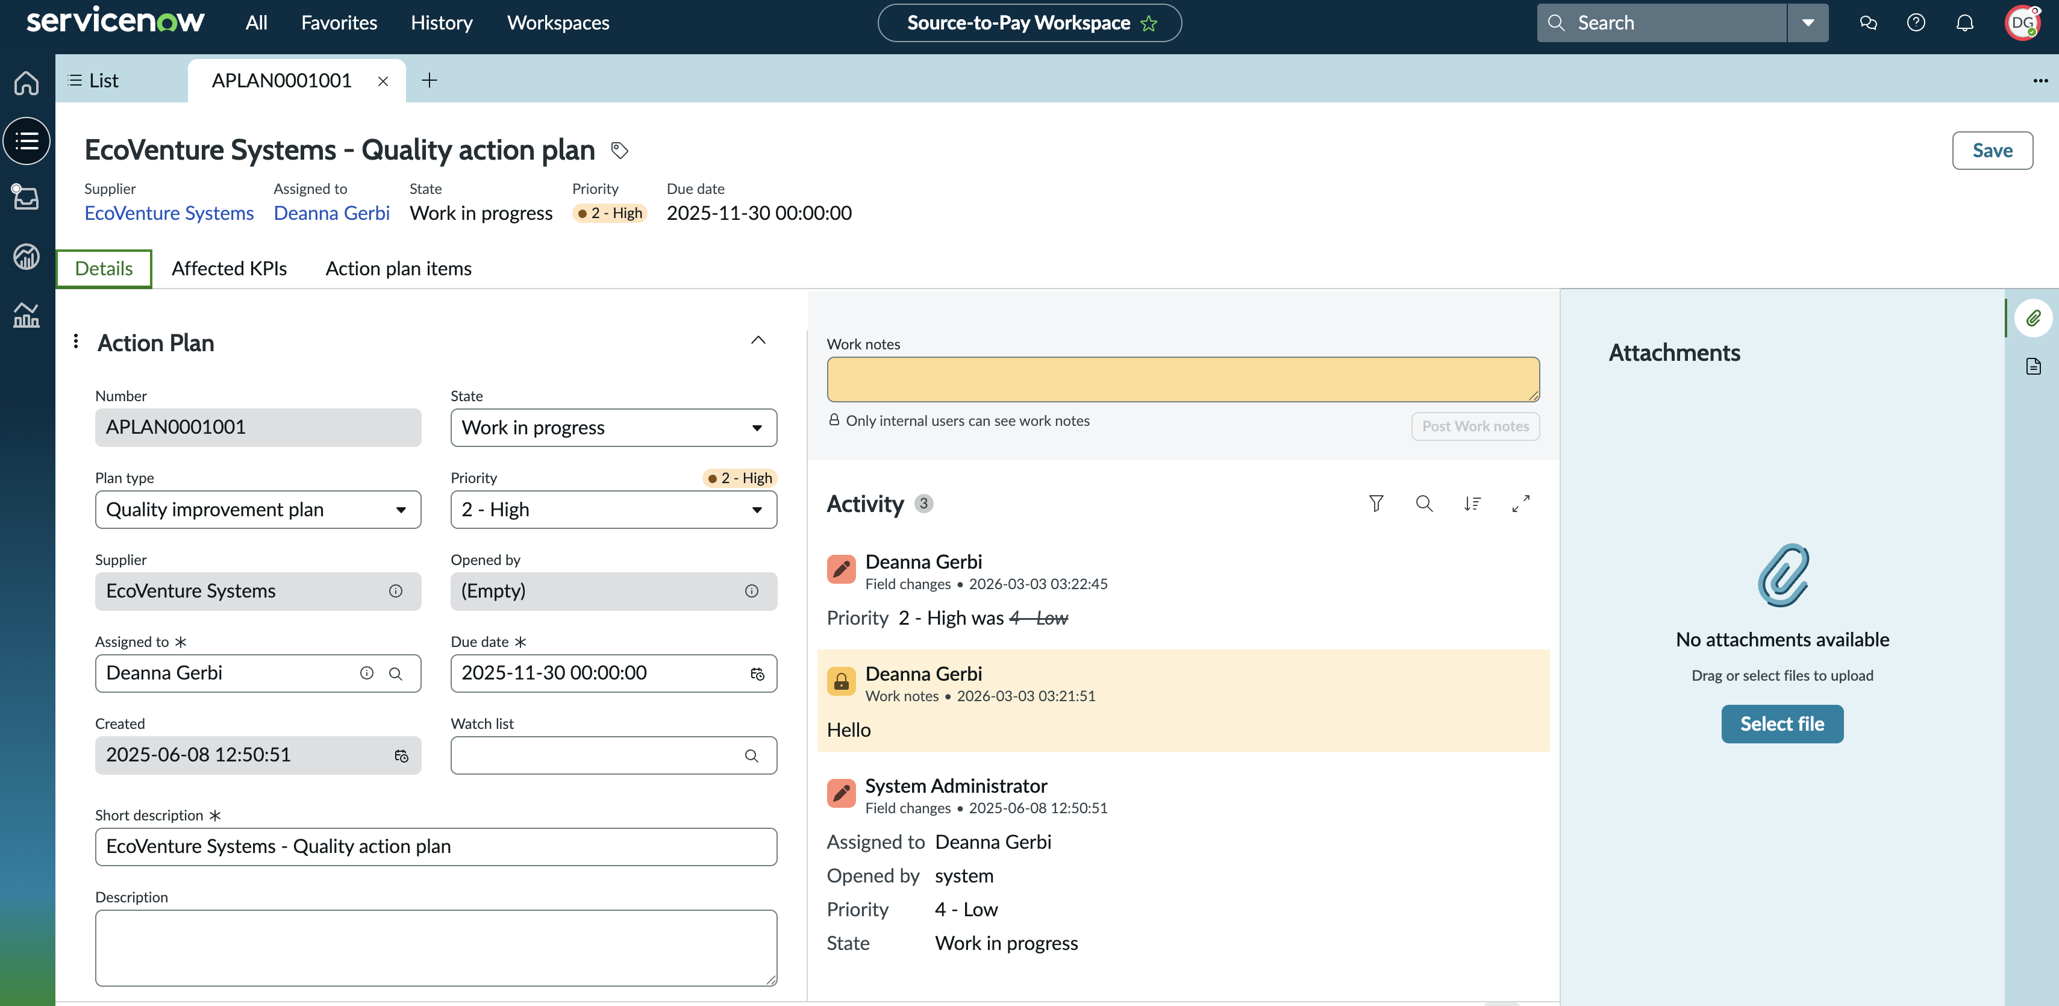Search Watch list lookup magnifier
This screenshot has width=2059, height=1006.
click(751, 755)
